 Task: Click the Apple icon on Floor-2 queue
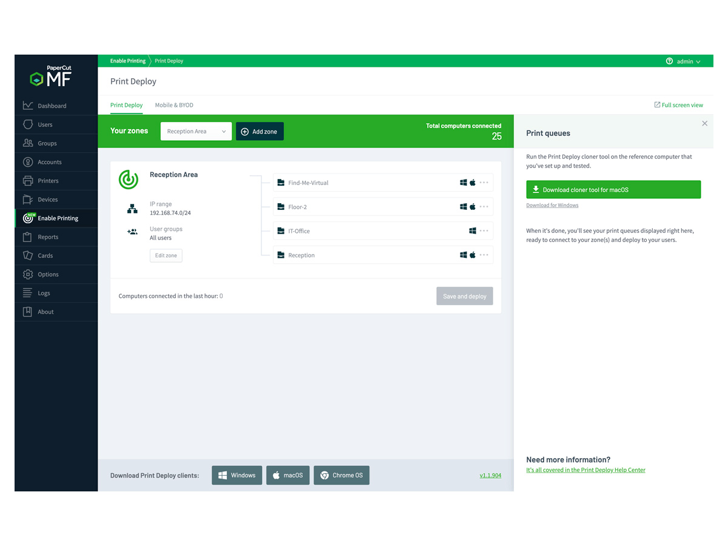tap(473, 207)
